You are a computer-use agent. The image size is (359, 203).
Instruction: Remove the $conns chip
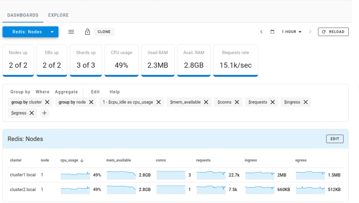(x=237, y=102)
